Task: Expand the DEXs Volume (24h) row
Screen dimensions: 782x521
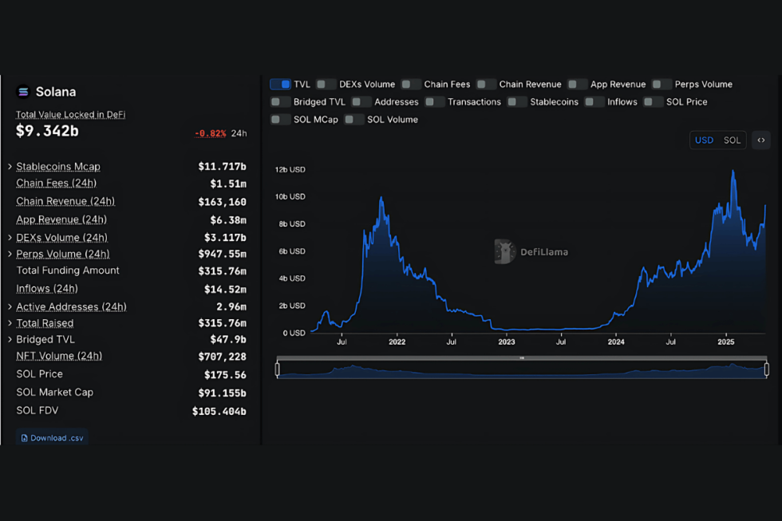Action: (x=10, y=238)
